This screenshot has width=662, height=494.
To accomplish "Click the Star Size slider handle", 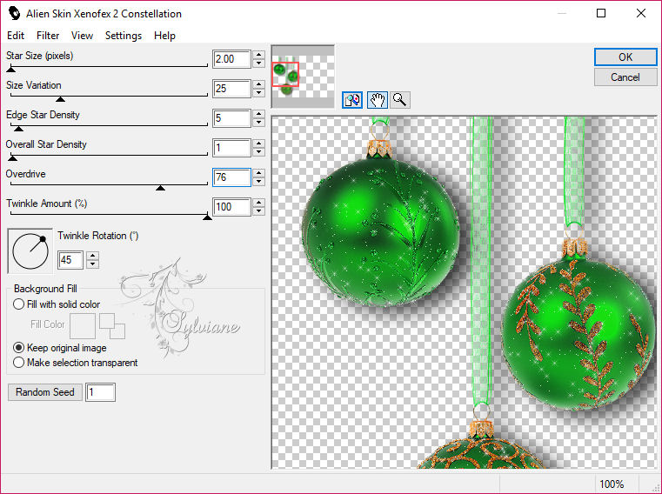I will pos(11,70).
